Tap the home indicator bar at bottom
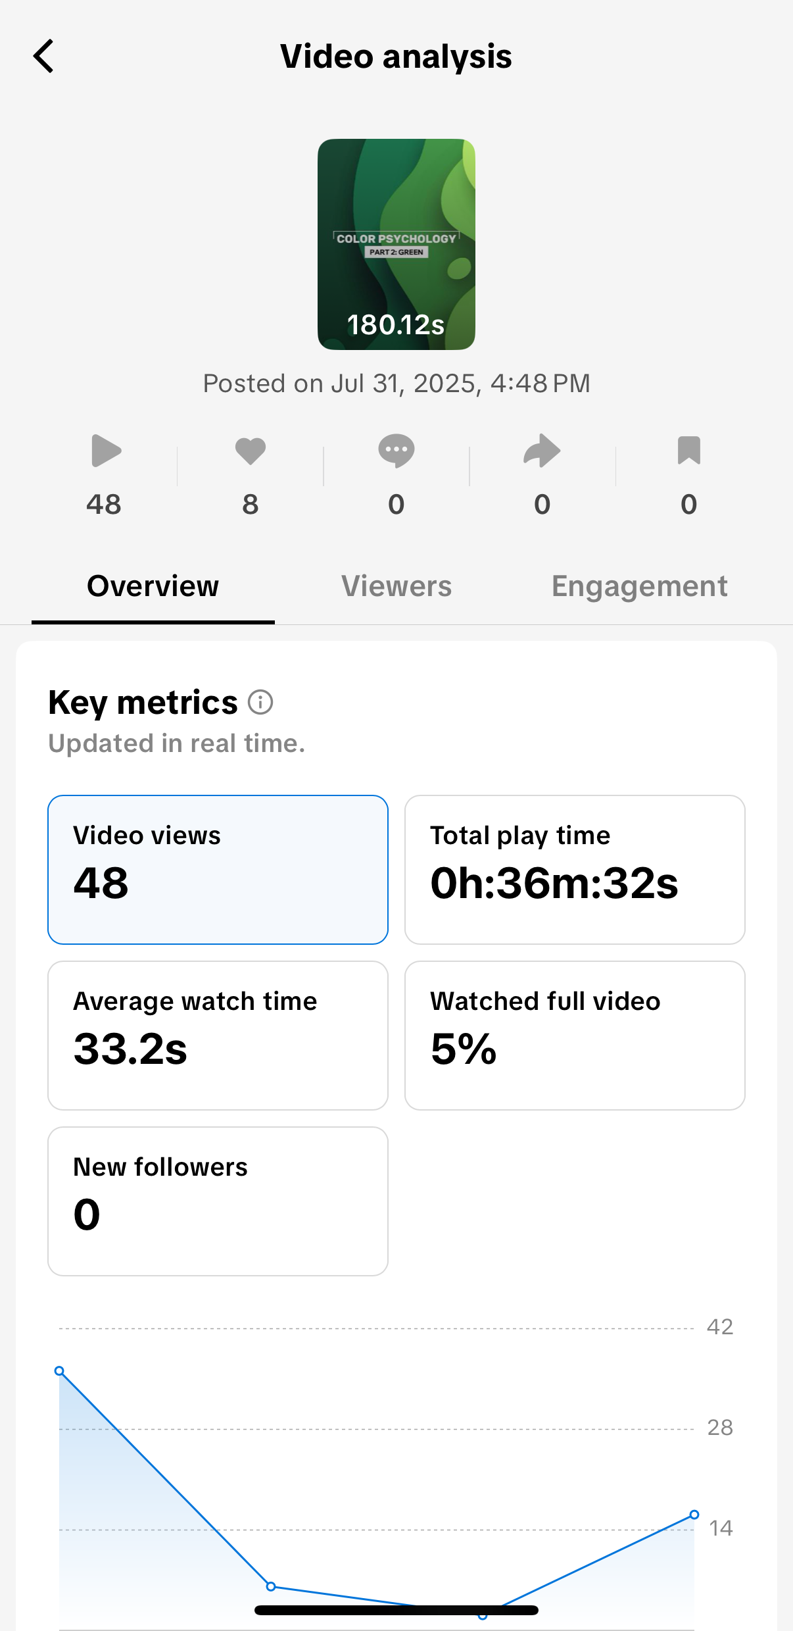Screen dimensions: 793x1631 click(x=396, y=1610)
